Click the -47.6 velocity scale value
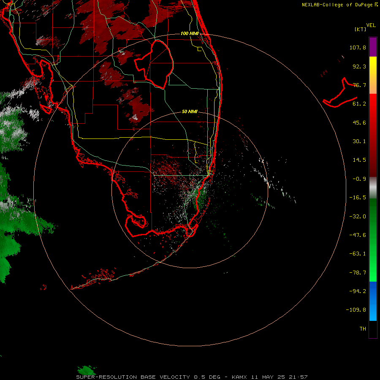380x380 pixels. [358, 235]
